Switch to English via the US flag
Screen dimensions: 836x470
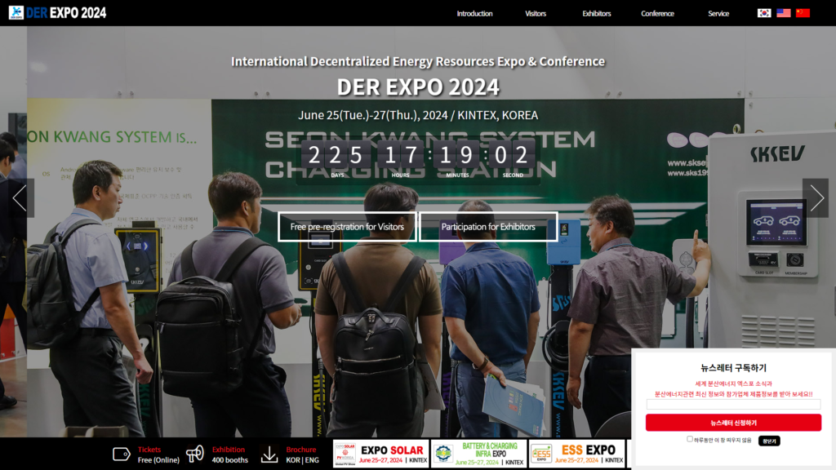[x=783, y=13]
